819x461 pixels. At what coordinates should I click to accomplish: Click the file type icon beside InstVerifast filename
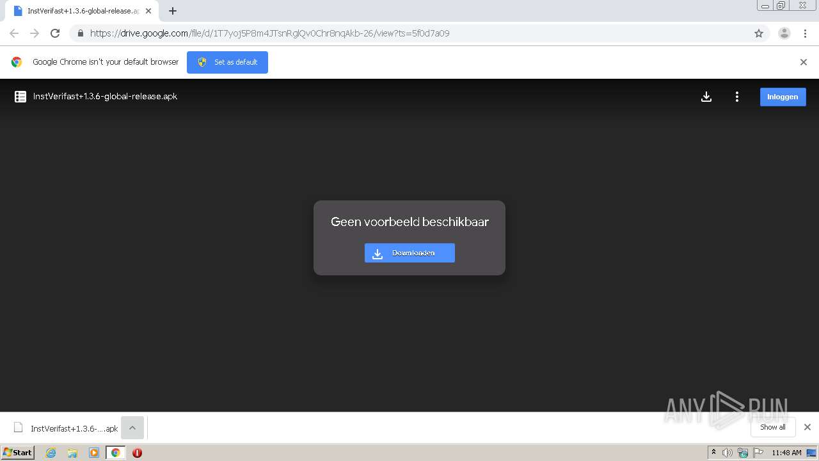click(20, 97)
